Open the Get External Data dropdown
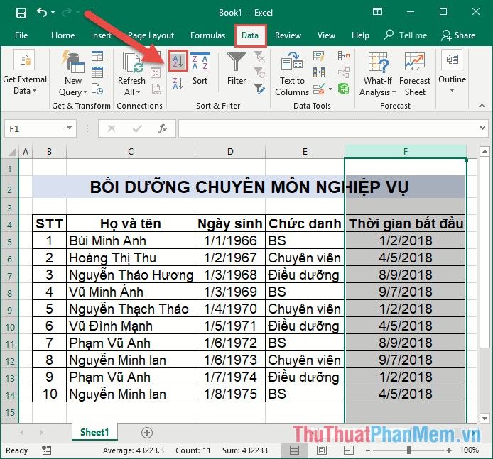 25,73
